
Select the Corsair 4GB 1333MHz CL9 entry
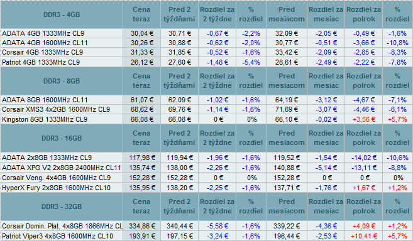point(42,52)
